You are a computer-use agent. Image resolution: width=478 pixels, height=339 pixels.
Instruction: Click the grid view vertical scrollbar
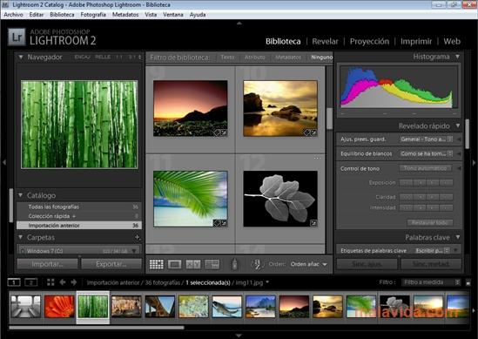coord(329,119)
